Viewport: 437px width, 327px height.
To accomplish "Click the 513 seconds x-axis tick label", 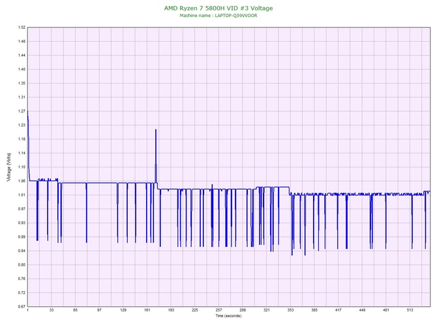I will (410, 310).
